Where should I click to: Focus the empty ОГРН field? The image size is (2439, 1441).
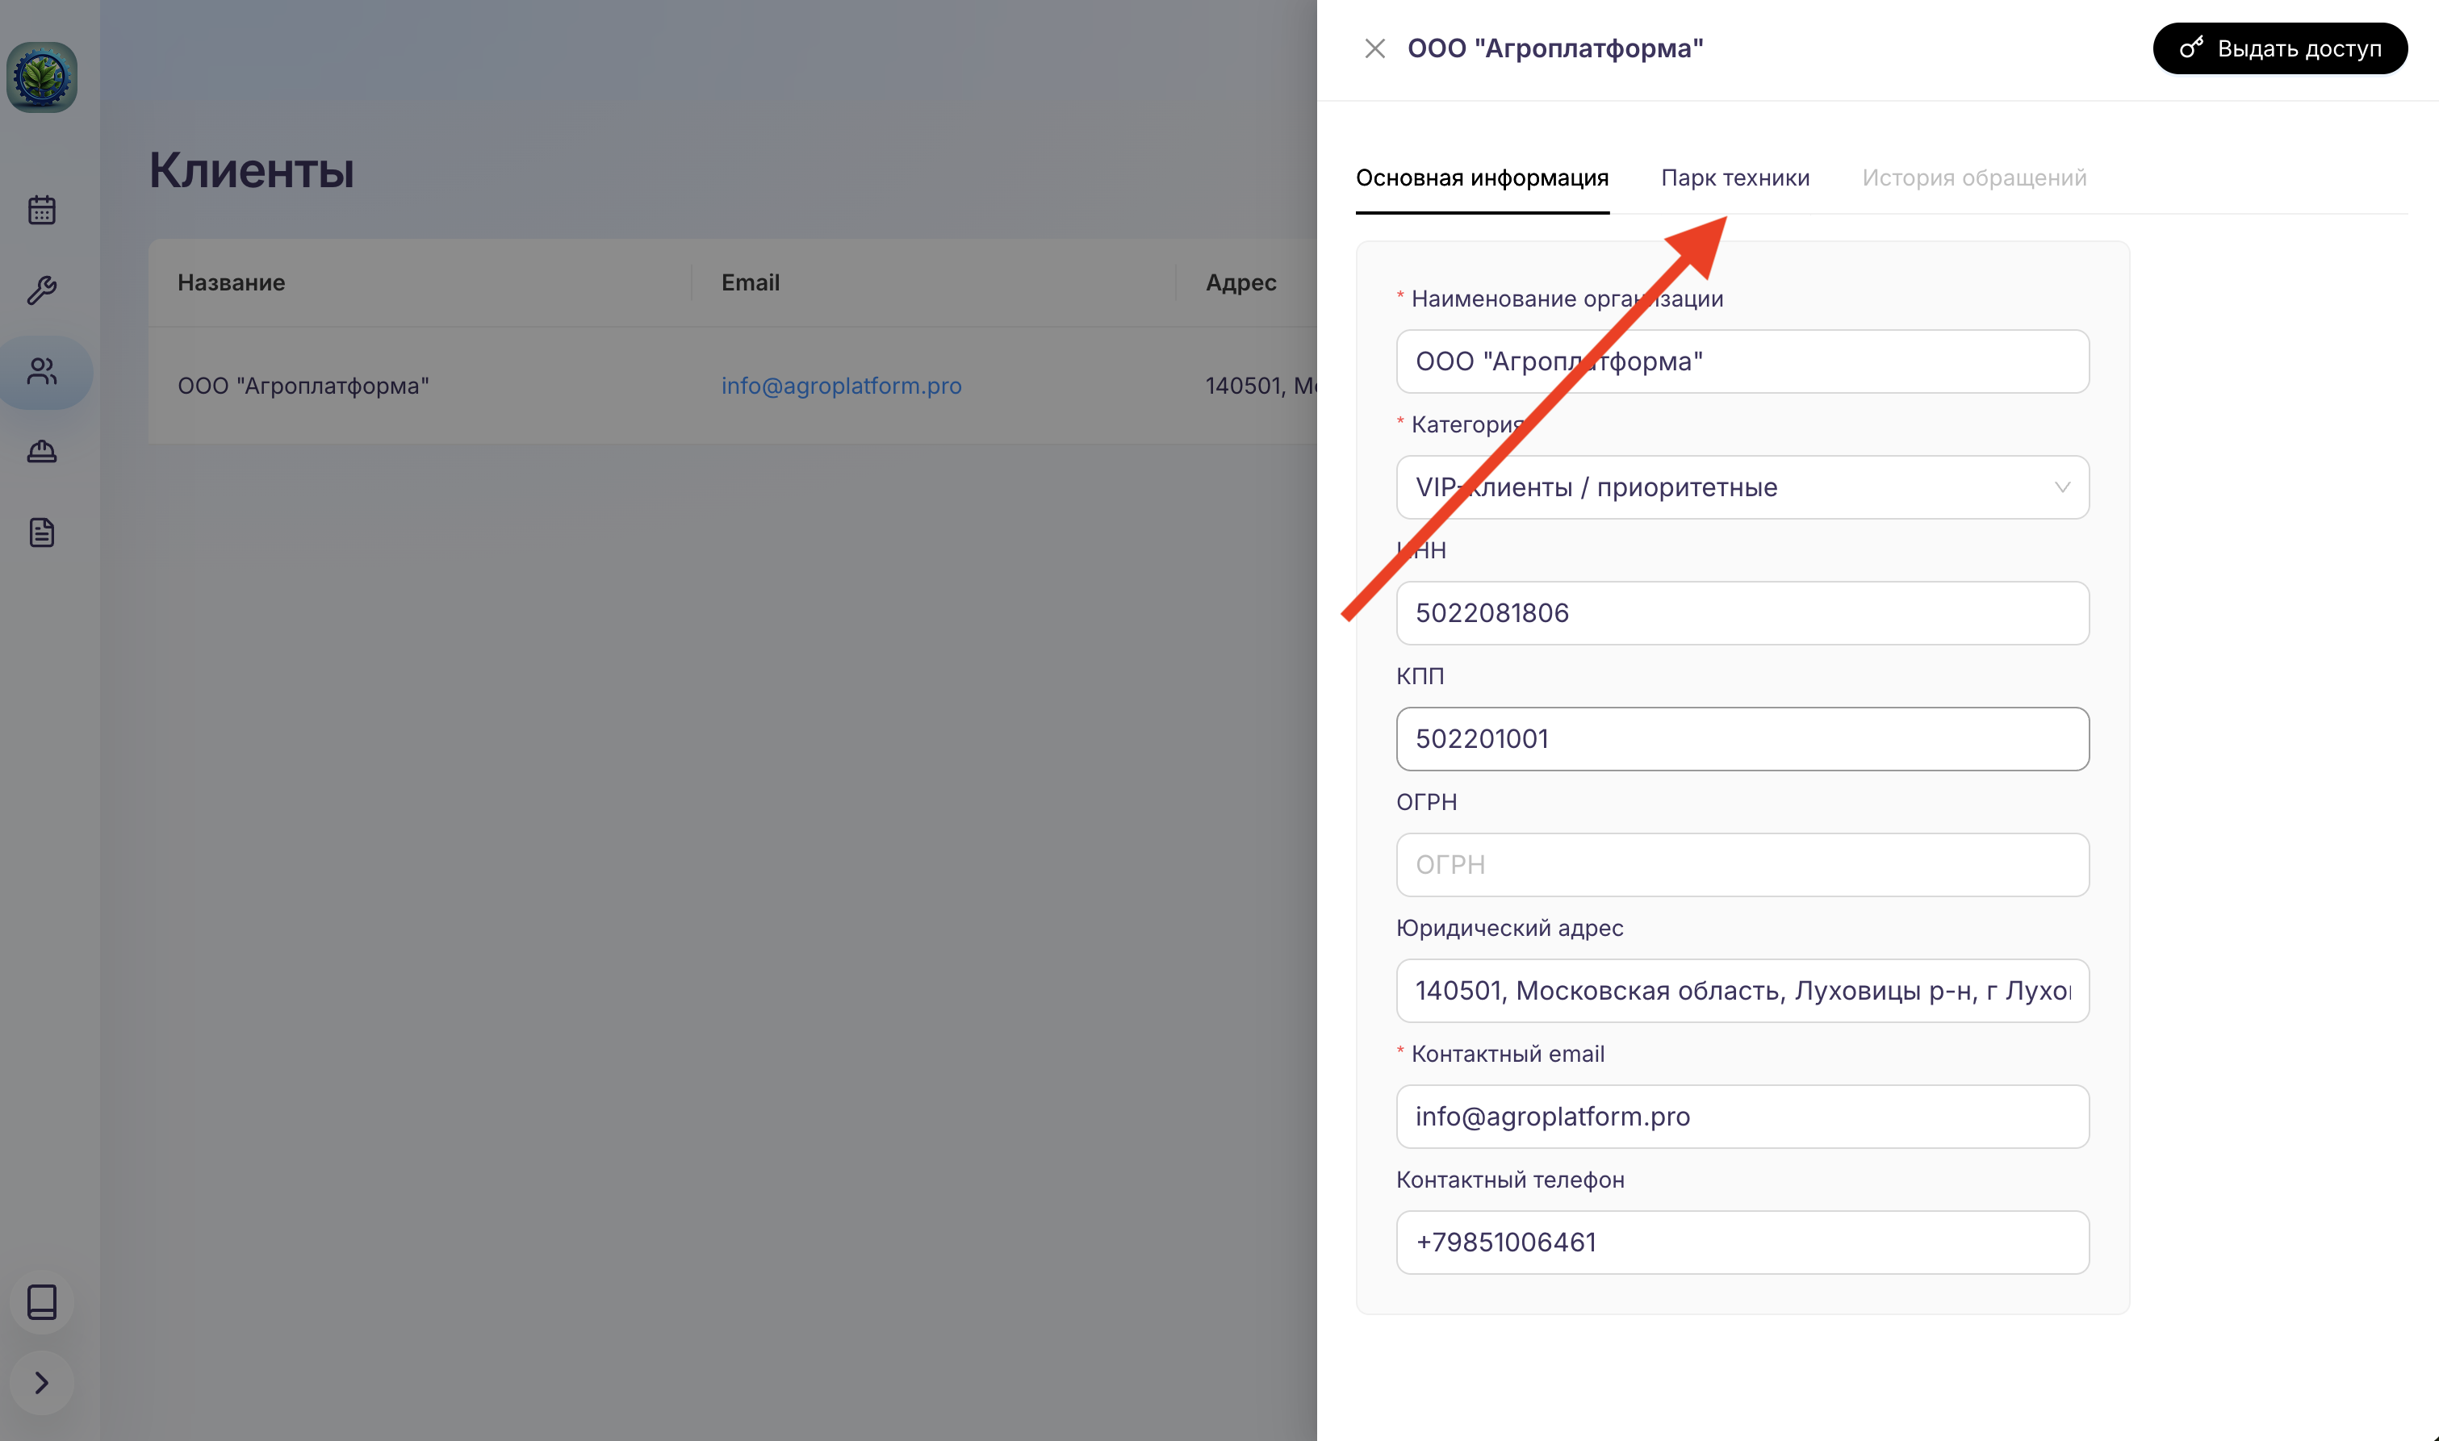coord(1742,865)
